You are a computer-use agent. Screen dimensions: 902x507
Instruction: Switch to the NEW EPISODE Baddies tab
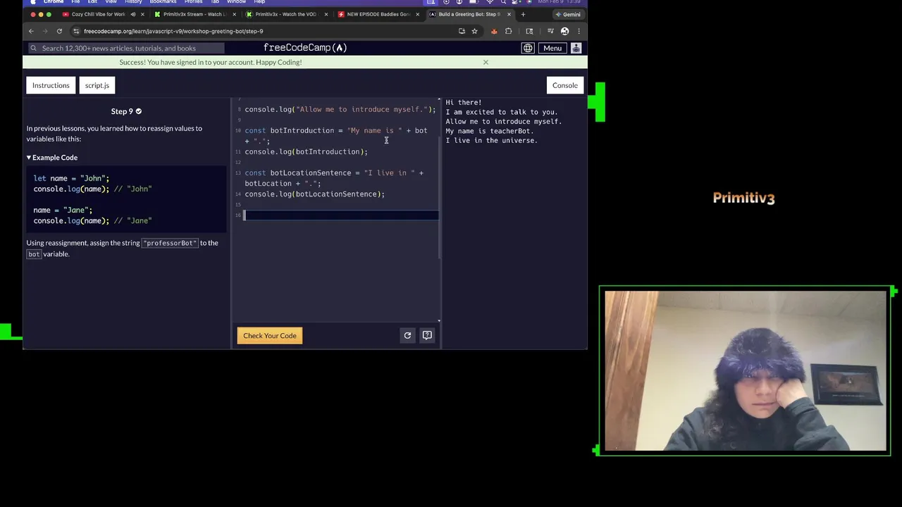377,14
